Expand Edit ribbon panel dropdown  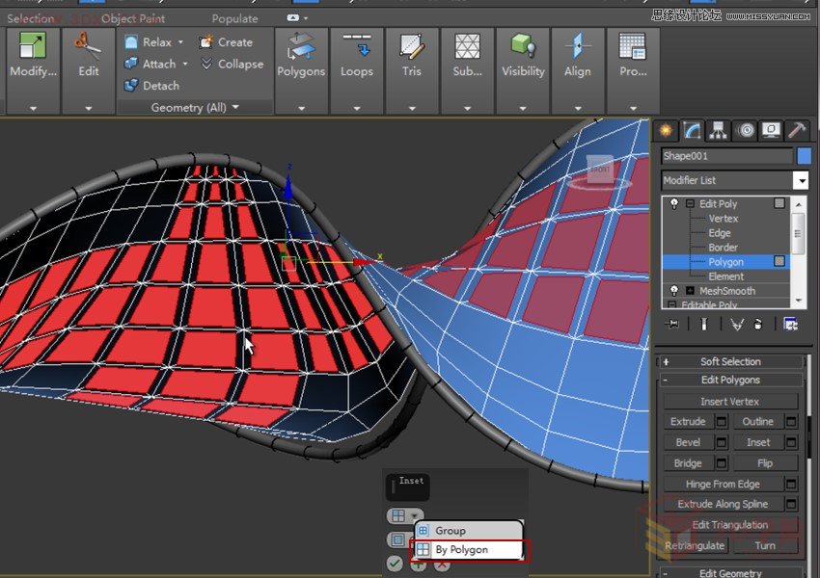click(88, 108)
